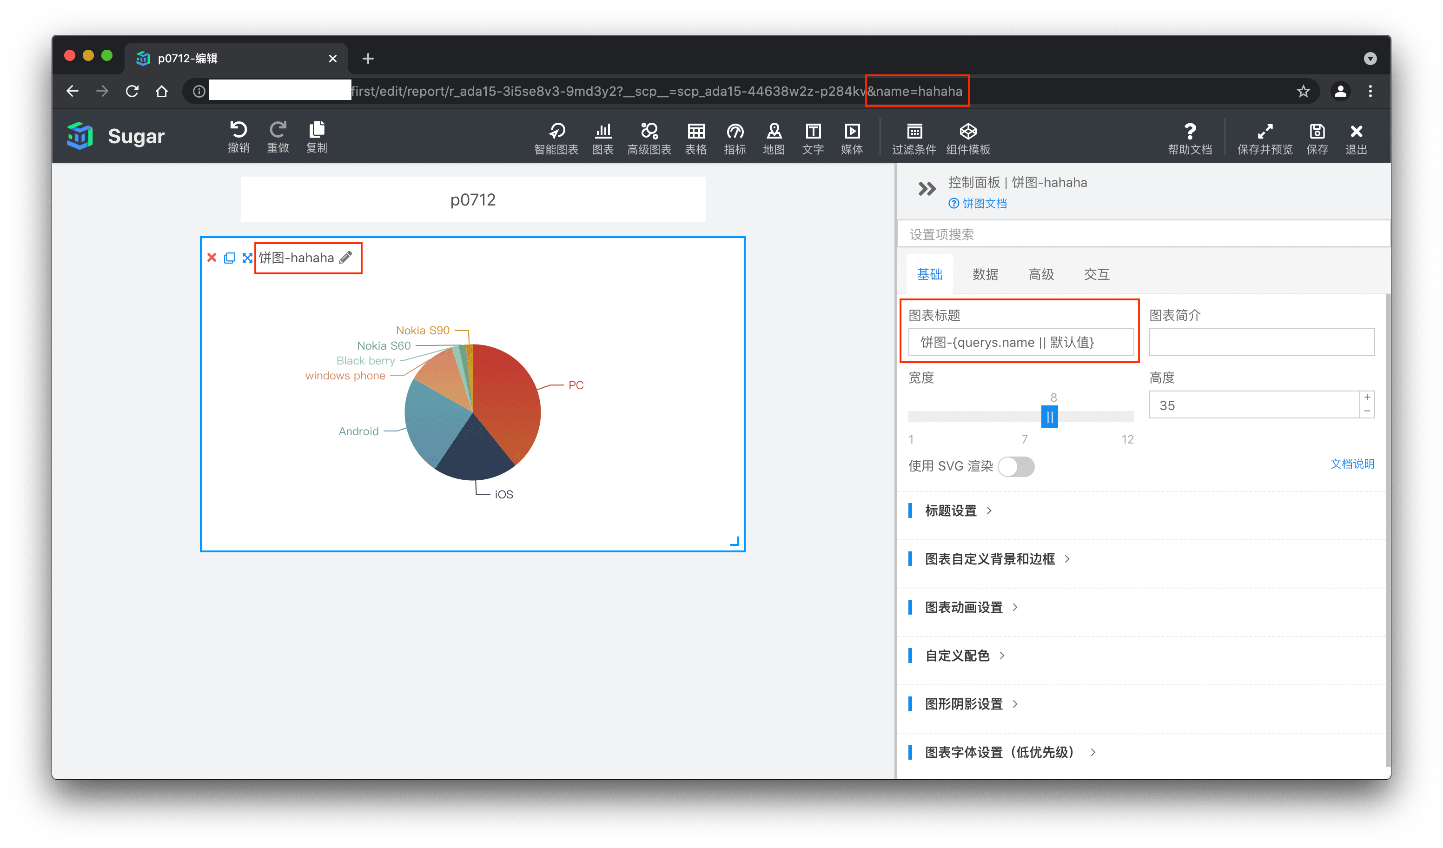Click the 重做 redo icon
The image size is (1443, 848).
(x=278, y=137)
